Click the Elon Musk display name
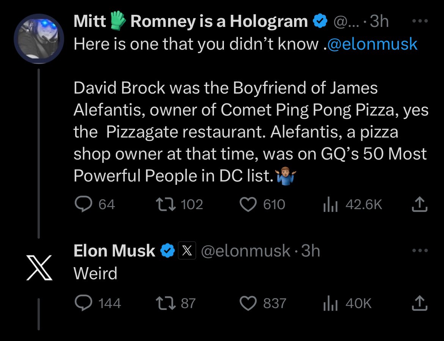The image size is (444, 341). click(114, 251)
